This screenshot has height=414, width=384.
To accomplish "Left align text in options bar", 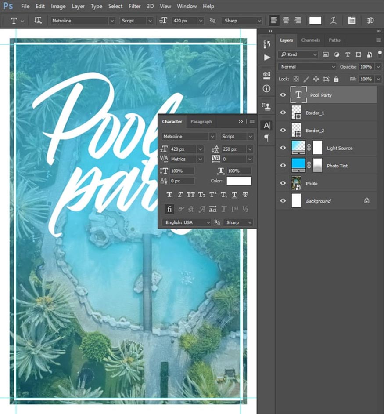I will (274, 20).
